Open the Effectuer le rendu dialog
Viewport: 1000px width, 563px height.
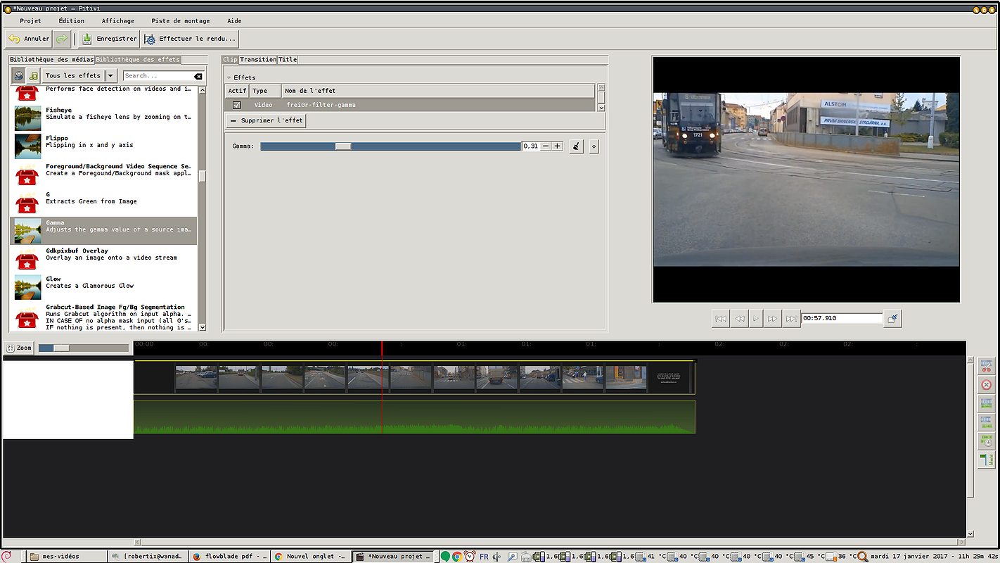190,39
